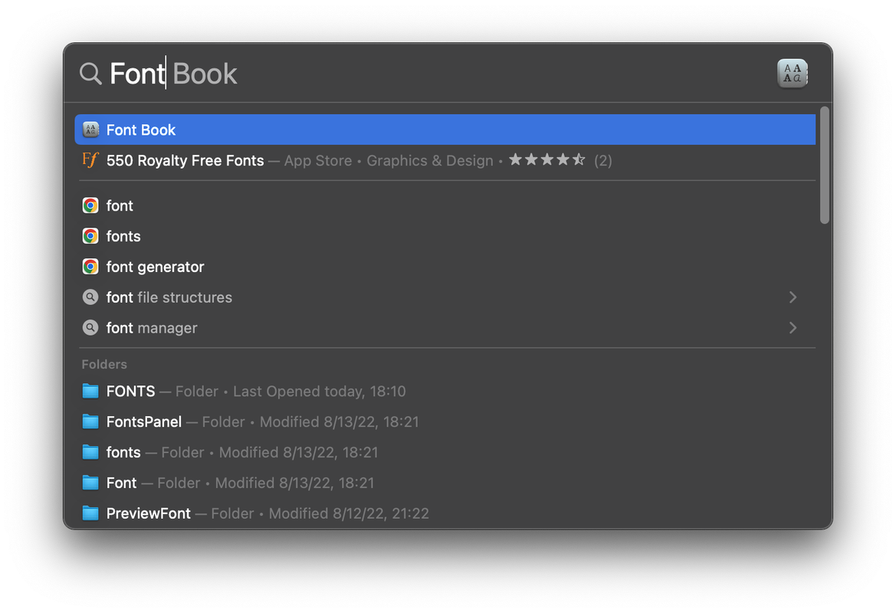Expand chevron for 'font file structures'
The height and width of the screenshot is (613, 896).
(793, 297)
